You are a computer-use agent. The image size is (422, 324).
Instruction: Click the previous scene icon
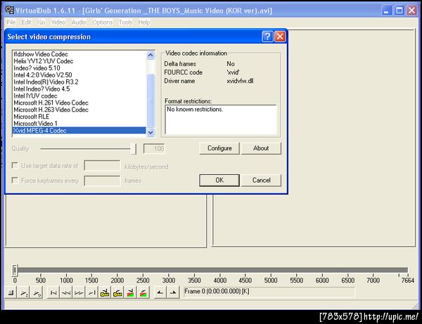point(131,292)
